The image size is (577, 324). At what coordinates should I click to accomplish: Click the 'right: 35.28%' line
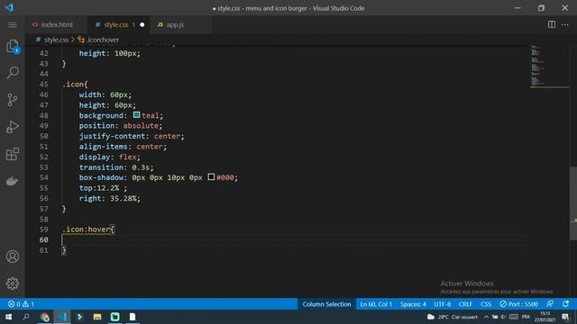point(110,198)
